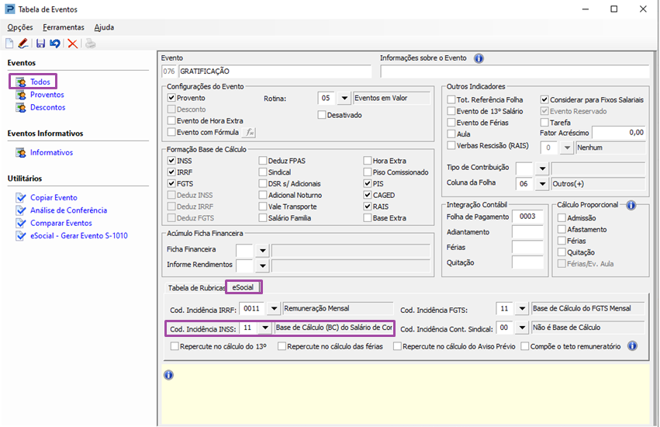Click the info icon next to Compõe o teto remuneratório
The image size is (660, 427).
(632, 346)
